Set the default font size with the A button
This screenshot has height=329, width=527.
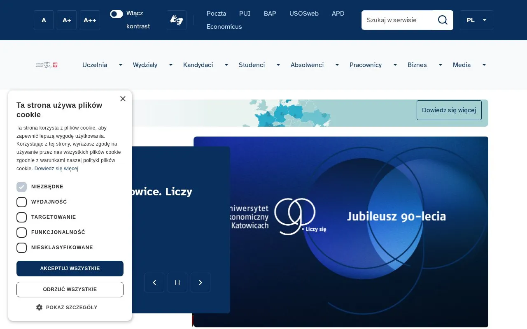[x=44, y=20]
